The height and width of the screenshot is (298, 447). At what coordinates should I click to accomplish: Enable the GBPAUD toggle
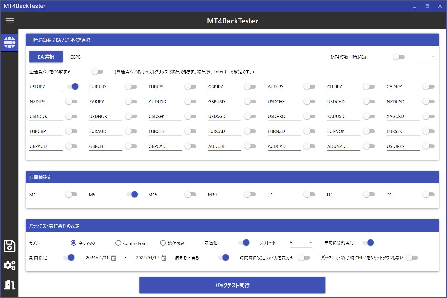(71, 146)
